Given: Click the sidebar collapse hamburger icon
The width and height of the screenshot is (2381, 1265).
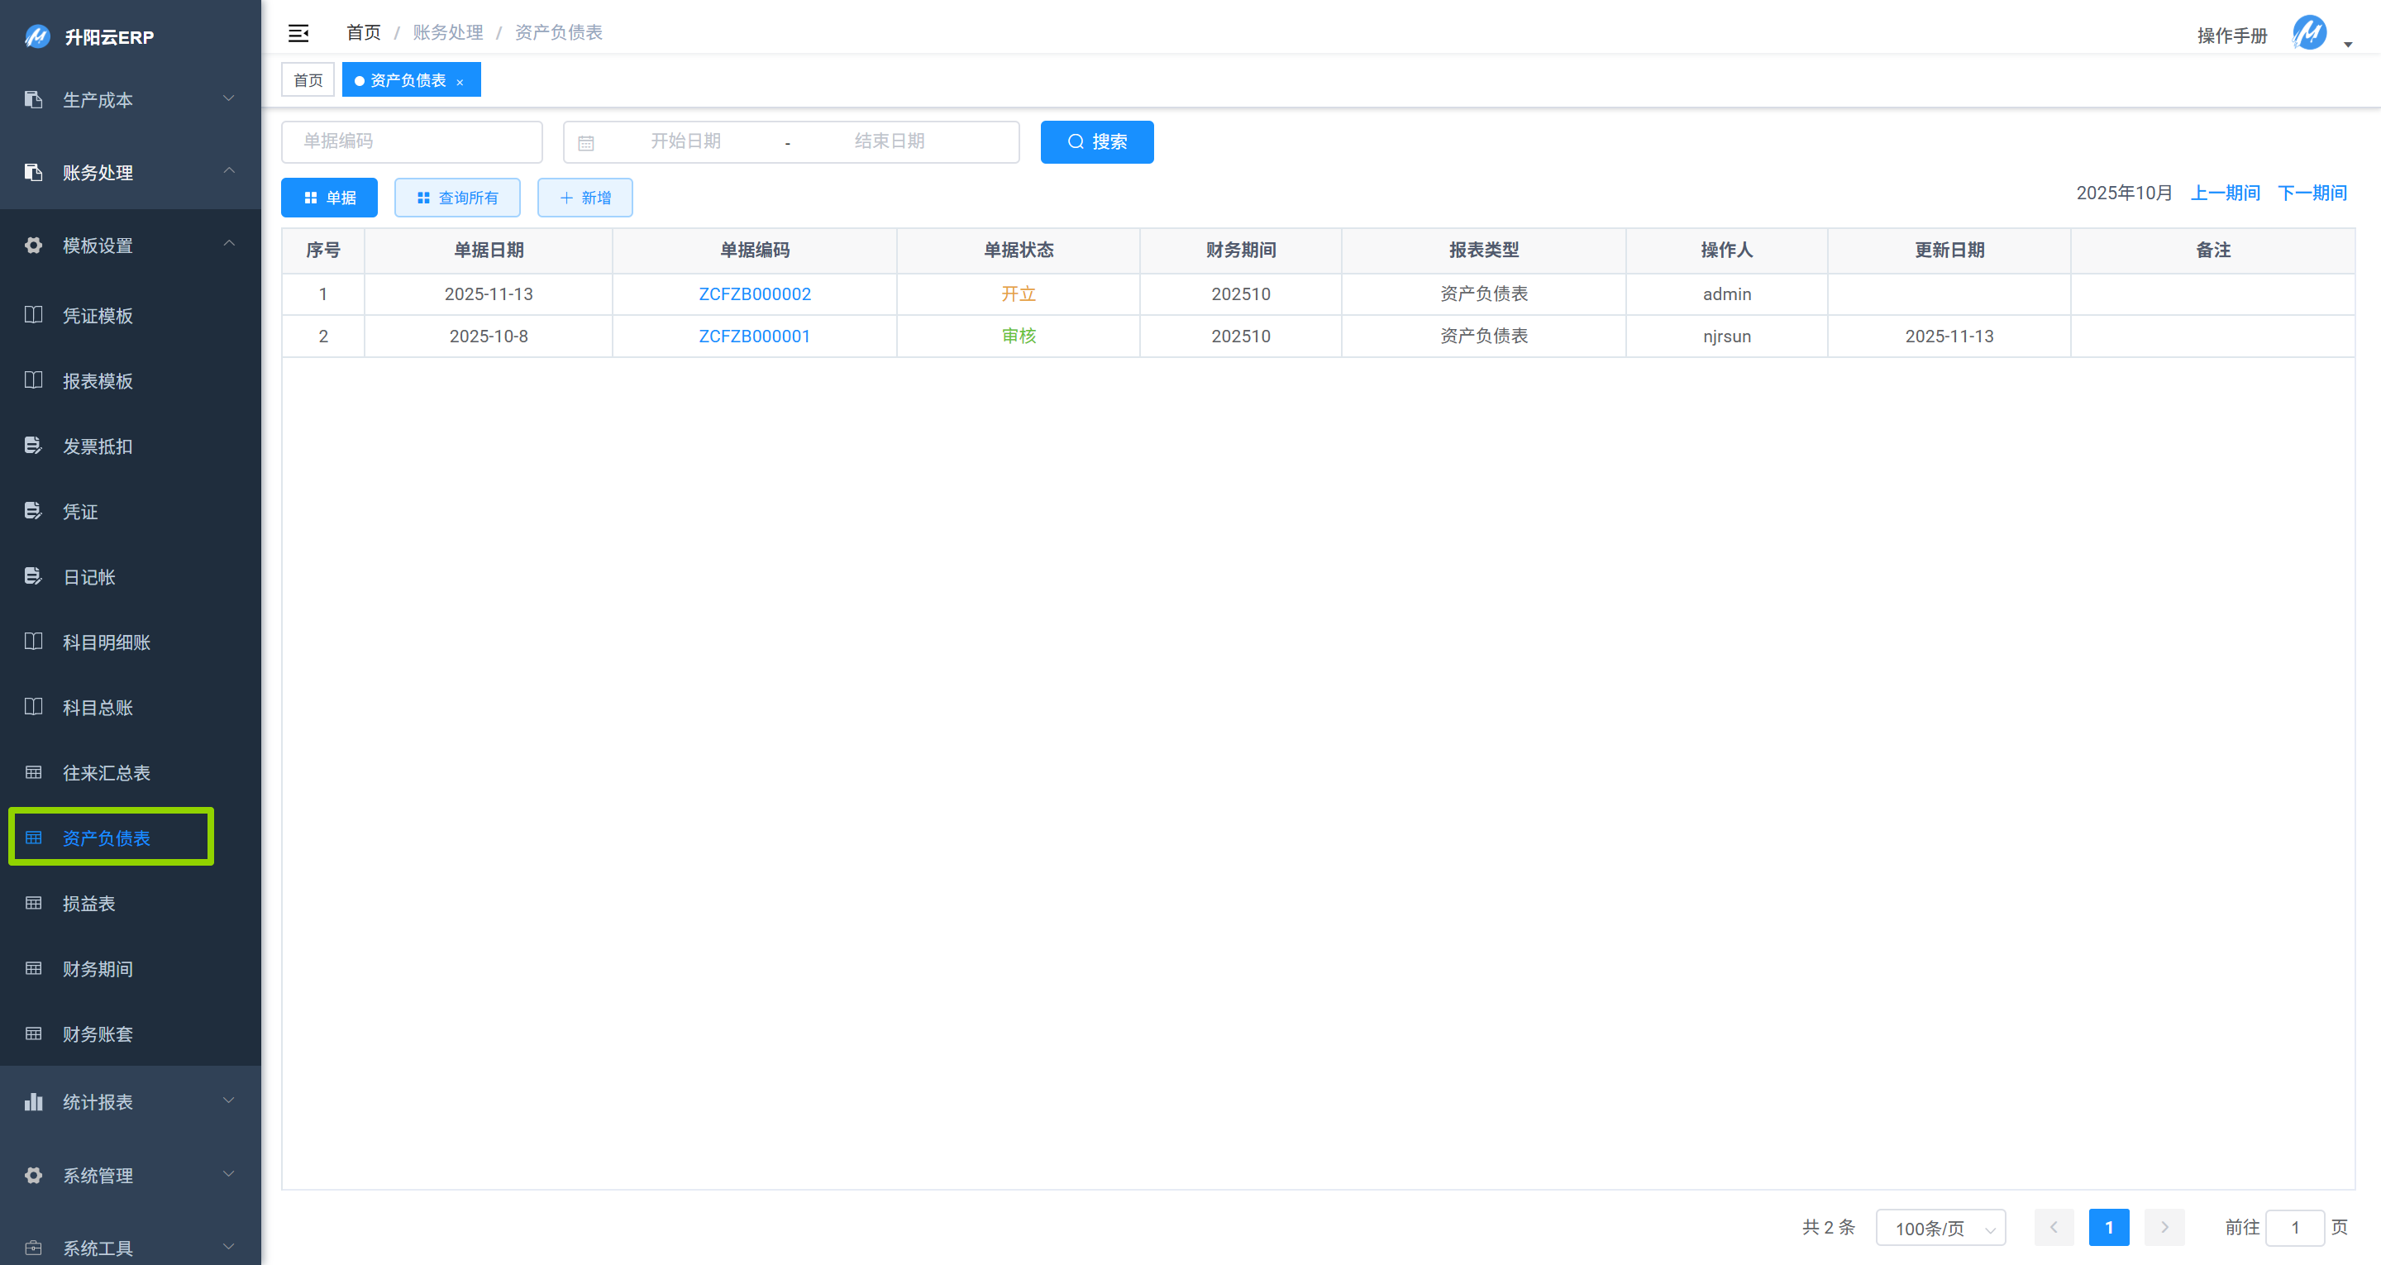Looking at the screenshot, I should coord(298,33).
